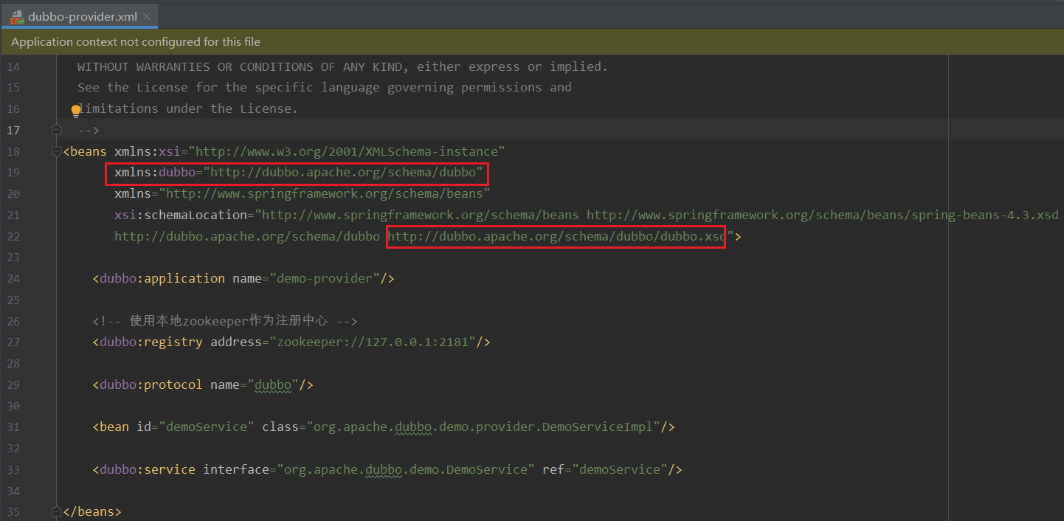Click line number 14 in the gutter
The height and width of the screenshot is (521, 1064).
(x=13, y=66)
